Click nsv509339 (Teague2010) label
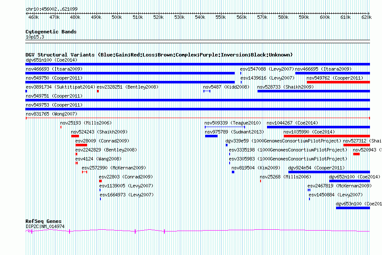Image resolution: width=382 pixels, height=255 pixels. tap(233, 123)
